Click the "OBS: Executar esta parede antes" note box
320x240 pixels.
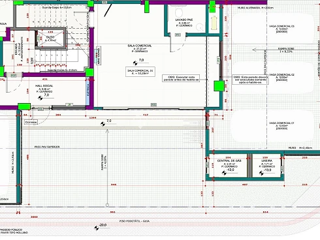[181, 78]
